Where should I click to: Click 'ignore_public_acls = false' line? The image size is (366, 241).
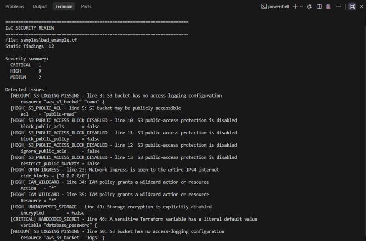[x=60, y=151]
